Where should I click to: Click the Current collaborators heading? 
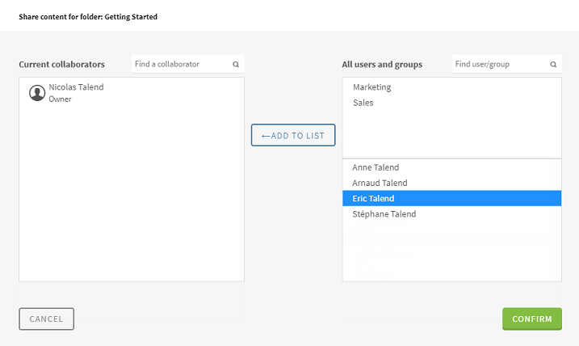pyautogui.click(x=62, y=64)
